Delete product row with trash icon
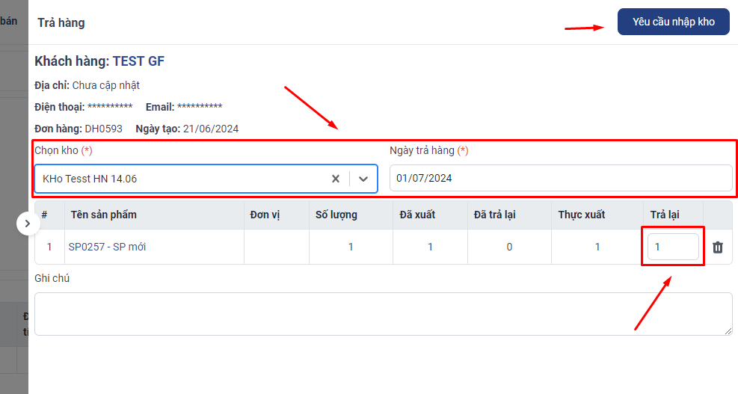The image size is (738, 394). [x=718, y=247]
